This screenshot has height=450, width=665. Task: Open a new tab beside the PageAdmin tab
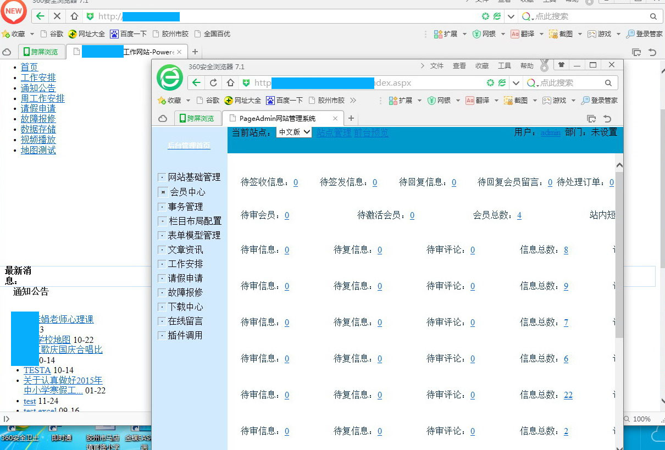pos(351,118)
